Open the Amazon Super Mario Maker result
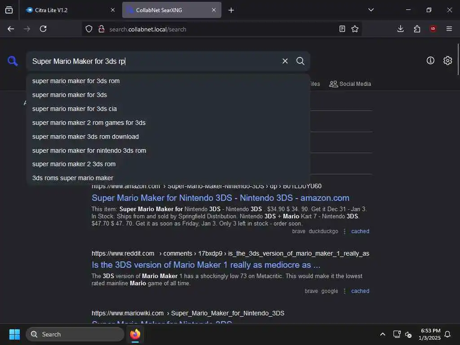The width and height of the screenshot is (460, 345). coord(220,198)
